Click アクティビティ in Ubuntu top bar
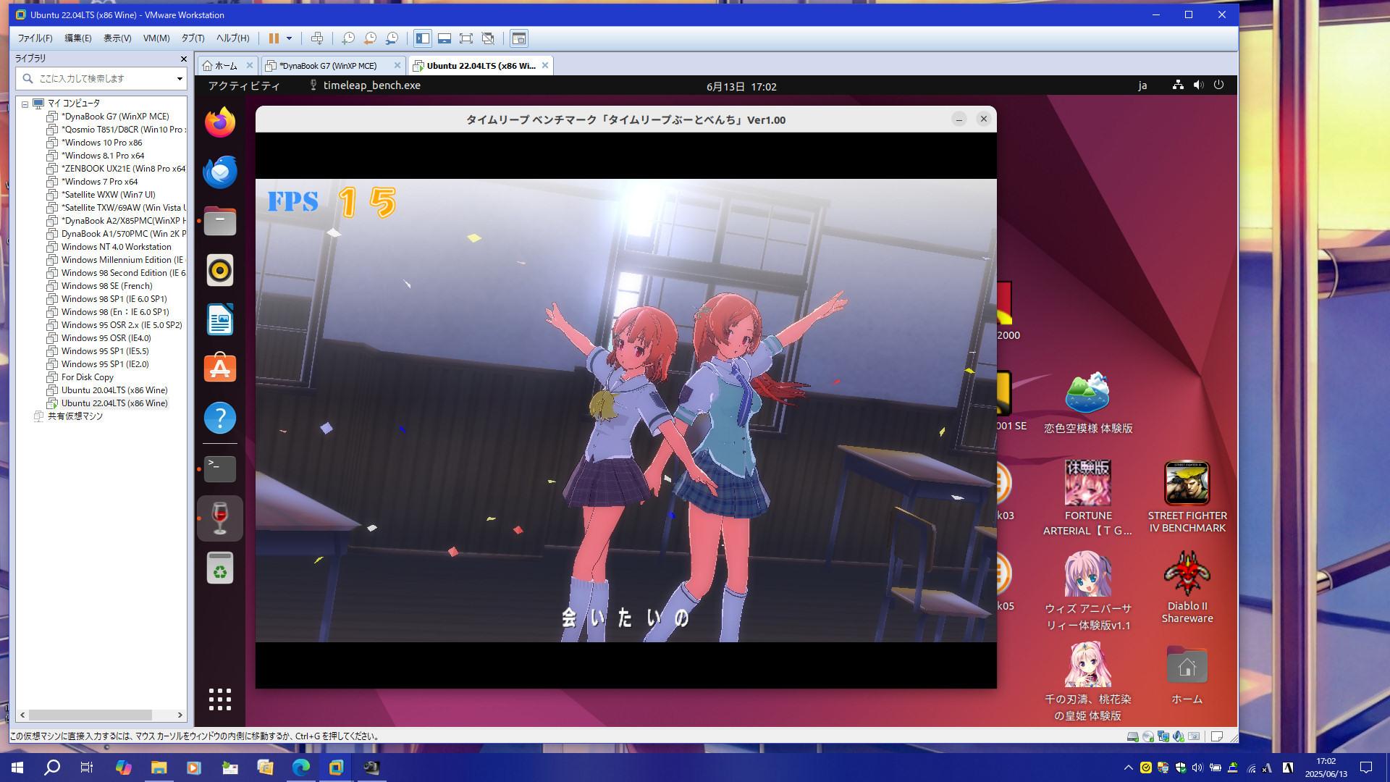The image size is (1390, 782). tap(244, 86)
